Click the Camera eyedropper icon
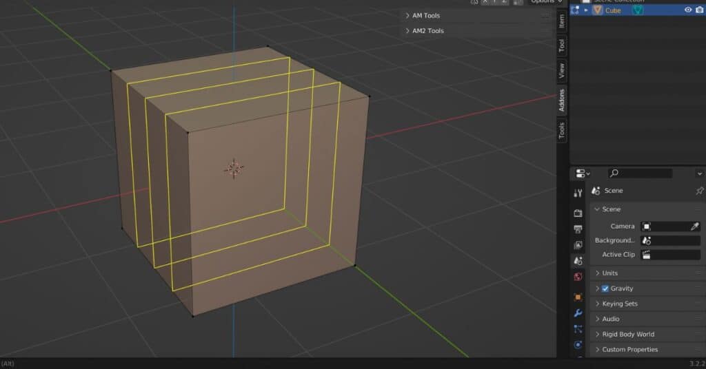This screenshot has width=706, height=369. click(x=695, y=226)
